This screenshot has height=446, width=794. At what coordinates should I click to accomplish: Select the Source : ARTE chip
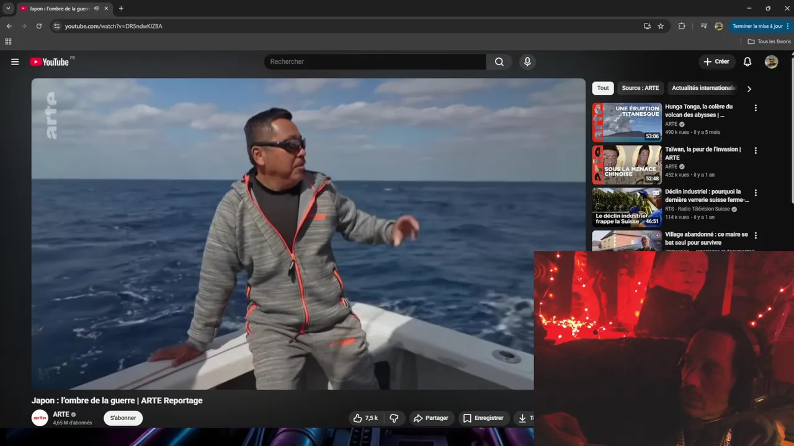click(x=640, y=88)
